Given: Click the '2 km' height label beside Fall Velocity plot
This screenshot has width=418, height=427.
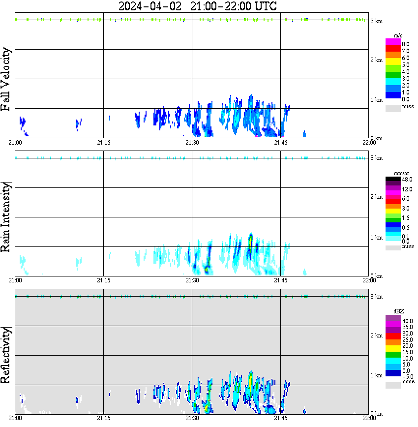Looking at the screenshot, I should point(376,60).
